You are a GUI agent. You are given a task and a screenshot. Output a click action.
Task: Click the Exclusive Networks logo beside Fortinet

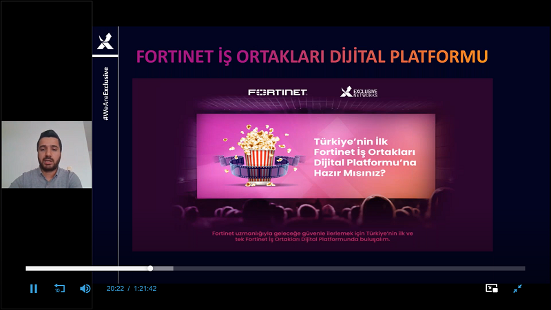359,92
